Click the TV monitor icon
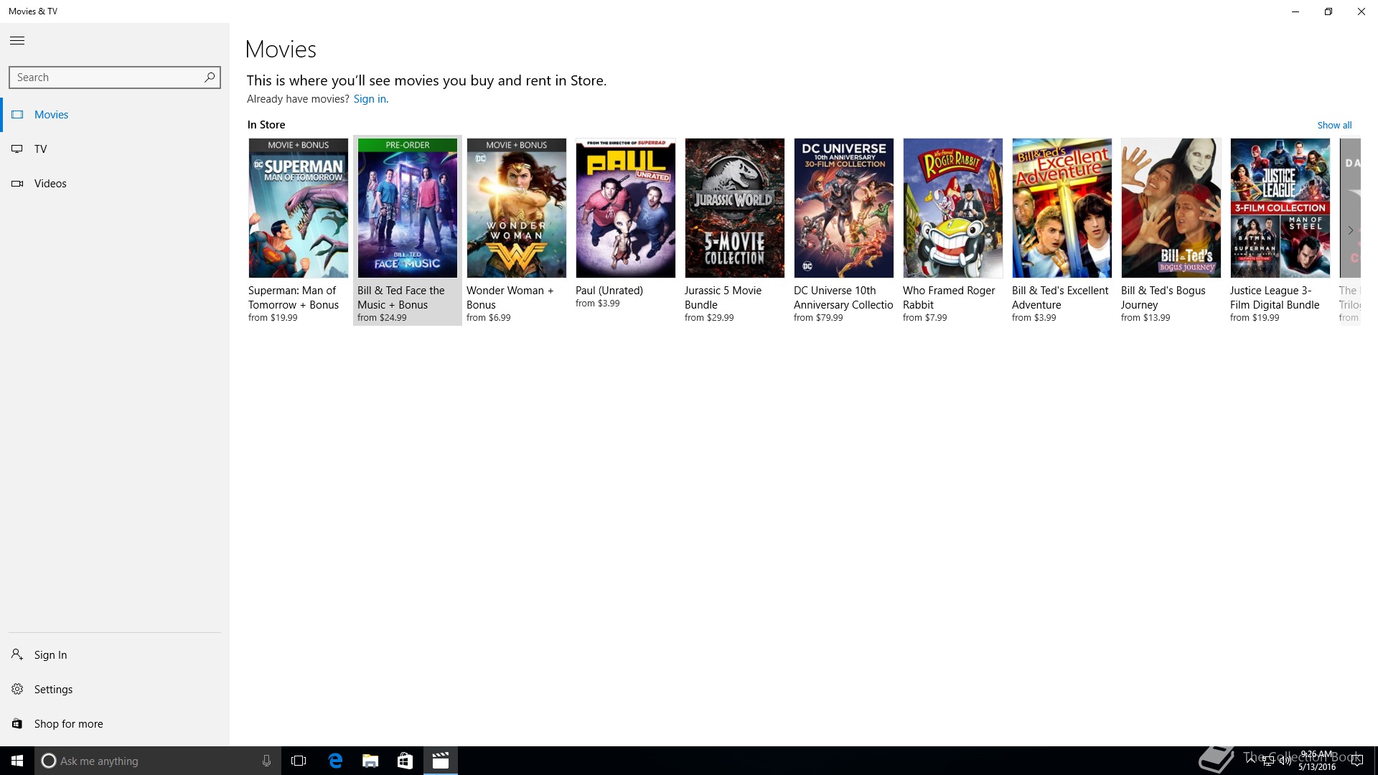 [x=17, y=149]
